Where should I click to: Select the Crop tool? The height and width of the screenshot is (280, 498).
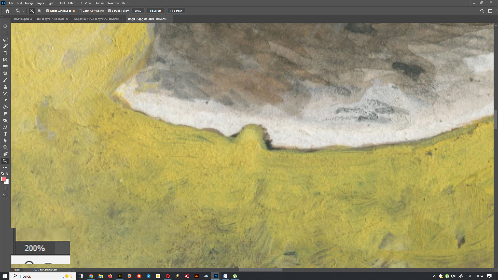coord(5,53)
